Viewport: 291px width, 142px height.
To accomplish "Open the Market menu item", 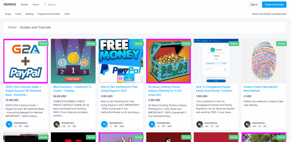I will [x=24, y=5].
